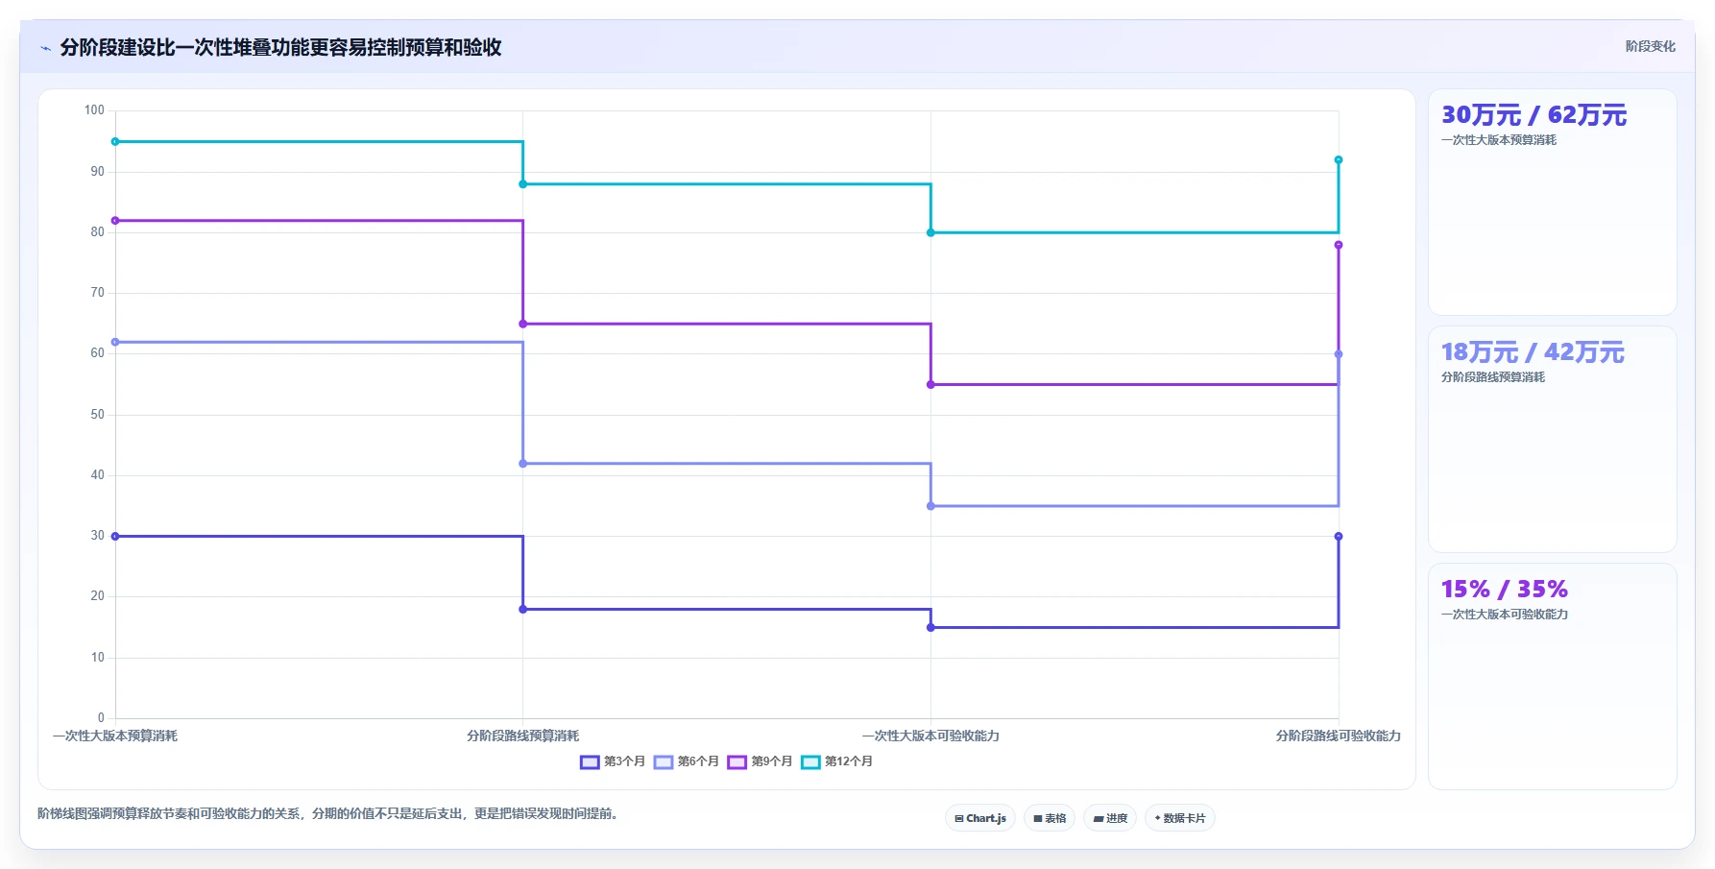
Task: Click the small icon beside the chart title
Action: (45, 48)
